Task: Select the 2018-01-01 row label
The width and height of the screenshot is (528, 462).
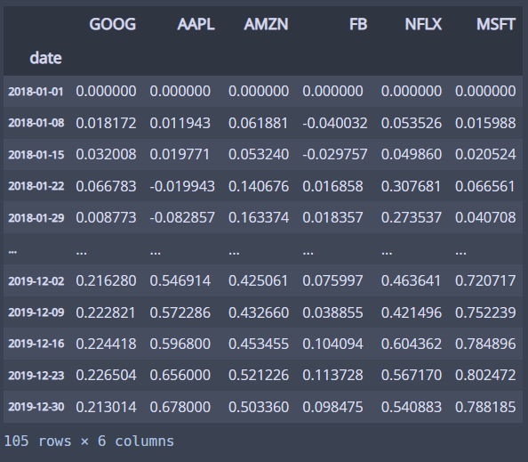Action: pyautogui.click(x=36, y=92)
